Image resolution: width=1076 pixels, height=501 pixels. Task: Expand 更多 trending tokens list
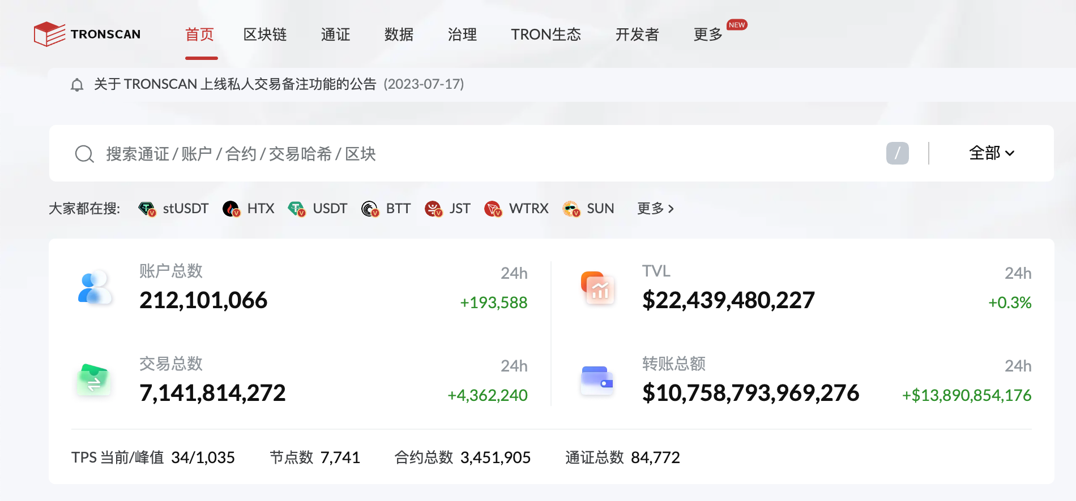tap(655, 209)
